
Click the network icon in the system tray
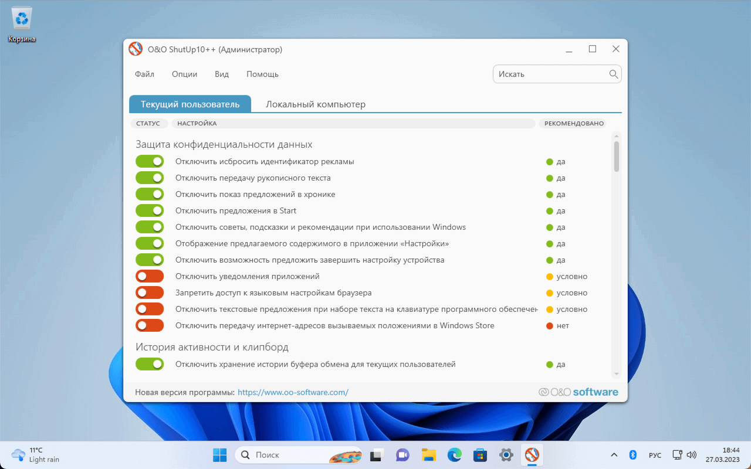coord(677,455)
